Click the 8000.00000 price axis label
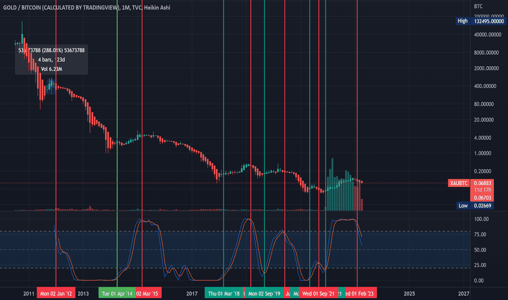Screen dimensions: 508x300 click(486, 52)
